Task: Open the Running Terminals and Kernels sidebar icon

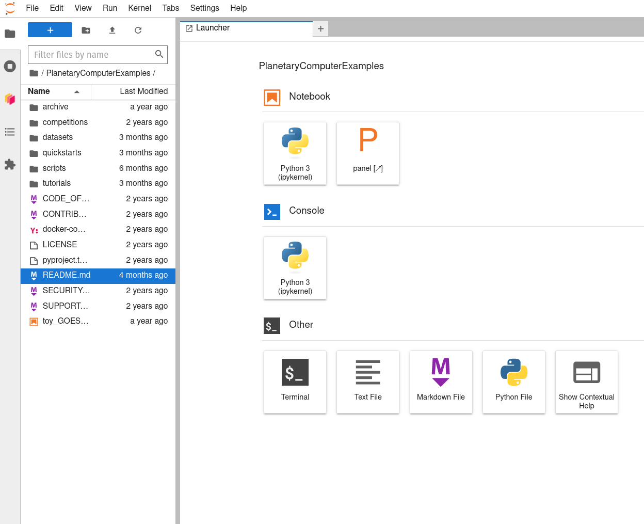Action: pos(10,66)
